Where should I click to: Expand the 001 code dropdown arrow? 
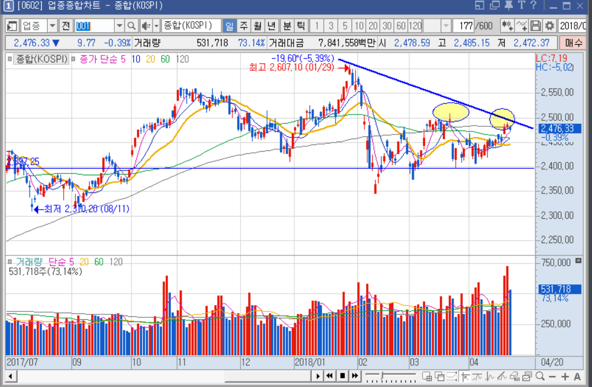119,26
